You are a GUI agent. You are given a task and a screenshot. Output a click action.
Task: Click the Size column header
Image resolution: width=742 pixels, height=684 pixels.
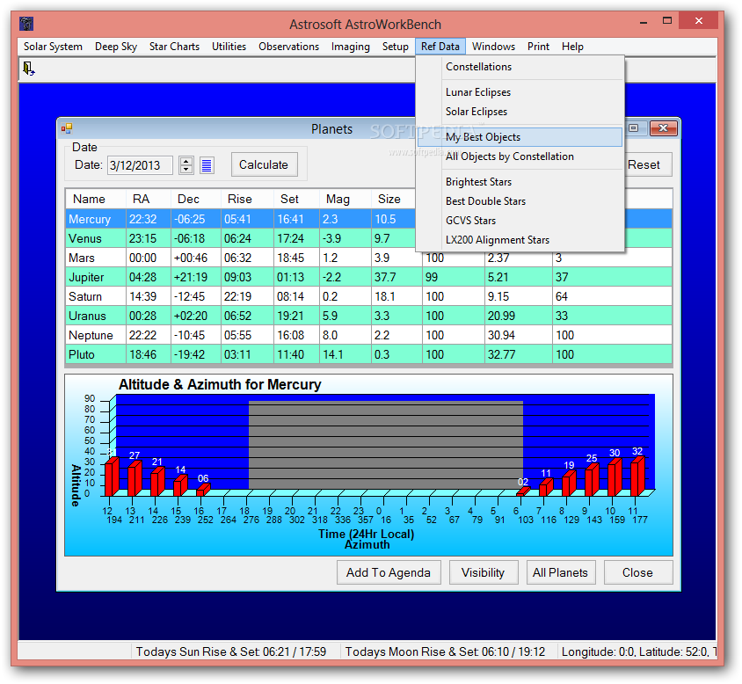click(394, 200)
